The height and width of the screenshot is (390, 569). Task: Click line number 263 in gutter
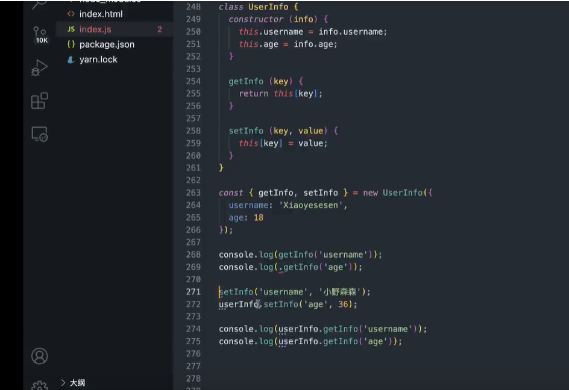[x=193, y=193]
